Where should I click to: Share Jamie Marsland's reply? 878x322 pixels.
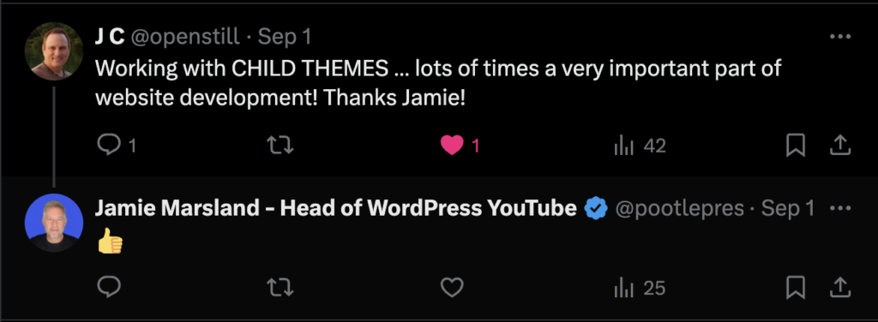(x=840, y=288)
